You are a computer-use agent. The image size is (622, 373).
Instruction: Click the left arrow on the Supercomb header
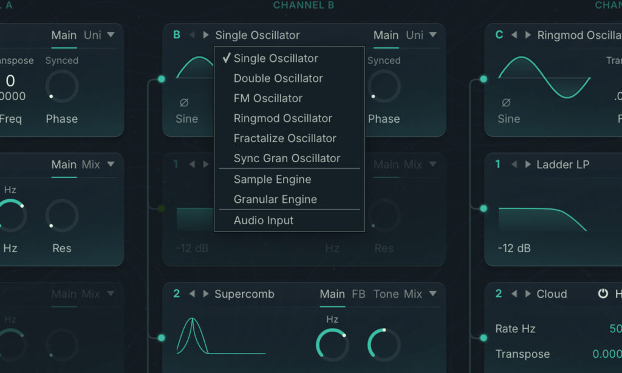click(192, 294)
